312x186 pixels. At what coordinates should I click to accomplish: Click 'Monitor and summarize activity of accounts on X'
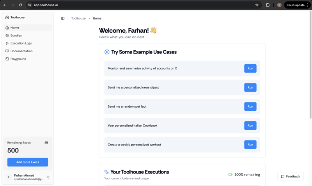pyautogui.click(x=142, y=68)
